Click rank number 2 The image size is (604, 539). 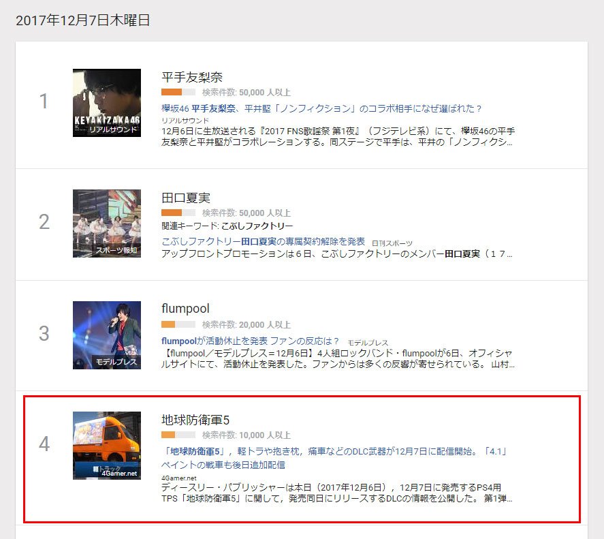point(44,222)
